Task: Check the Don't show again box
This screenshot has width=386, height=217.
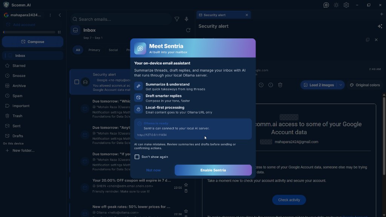Action: pyautogui.click(x=137, y=157)
